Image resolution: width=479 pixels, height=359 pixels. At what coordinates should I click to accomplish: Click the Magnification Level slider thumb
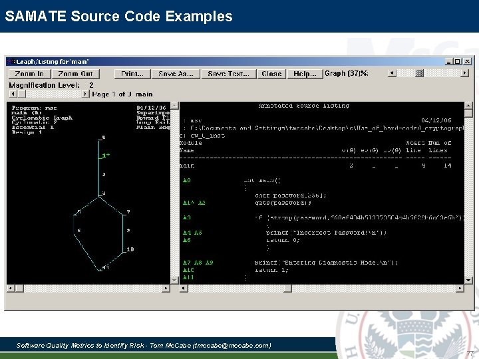22,94
